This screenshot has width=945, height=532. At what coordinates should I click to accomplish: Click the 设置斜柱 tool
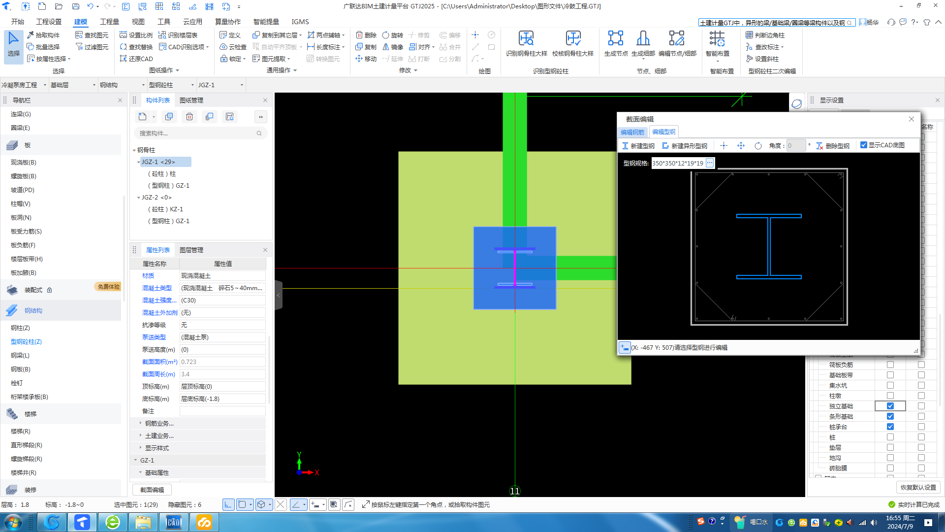(762, 59)
